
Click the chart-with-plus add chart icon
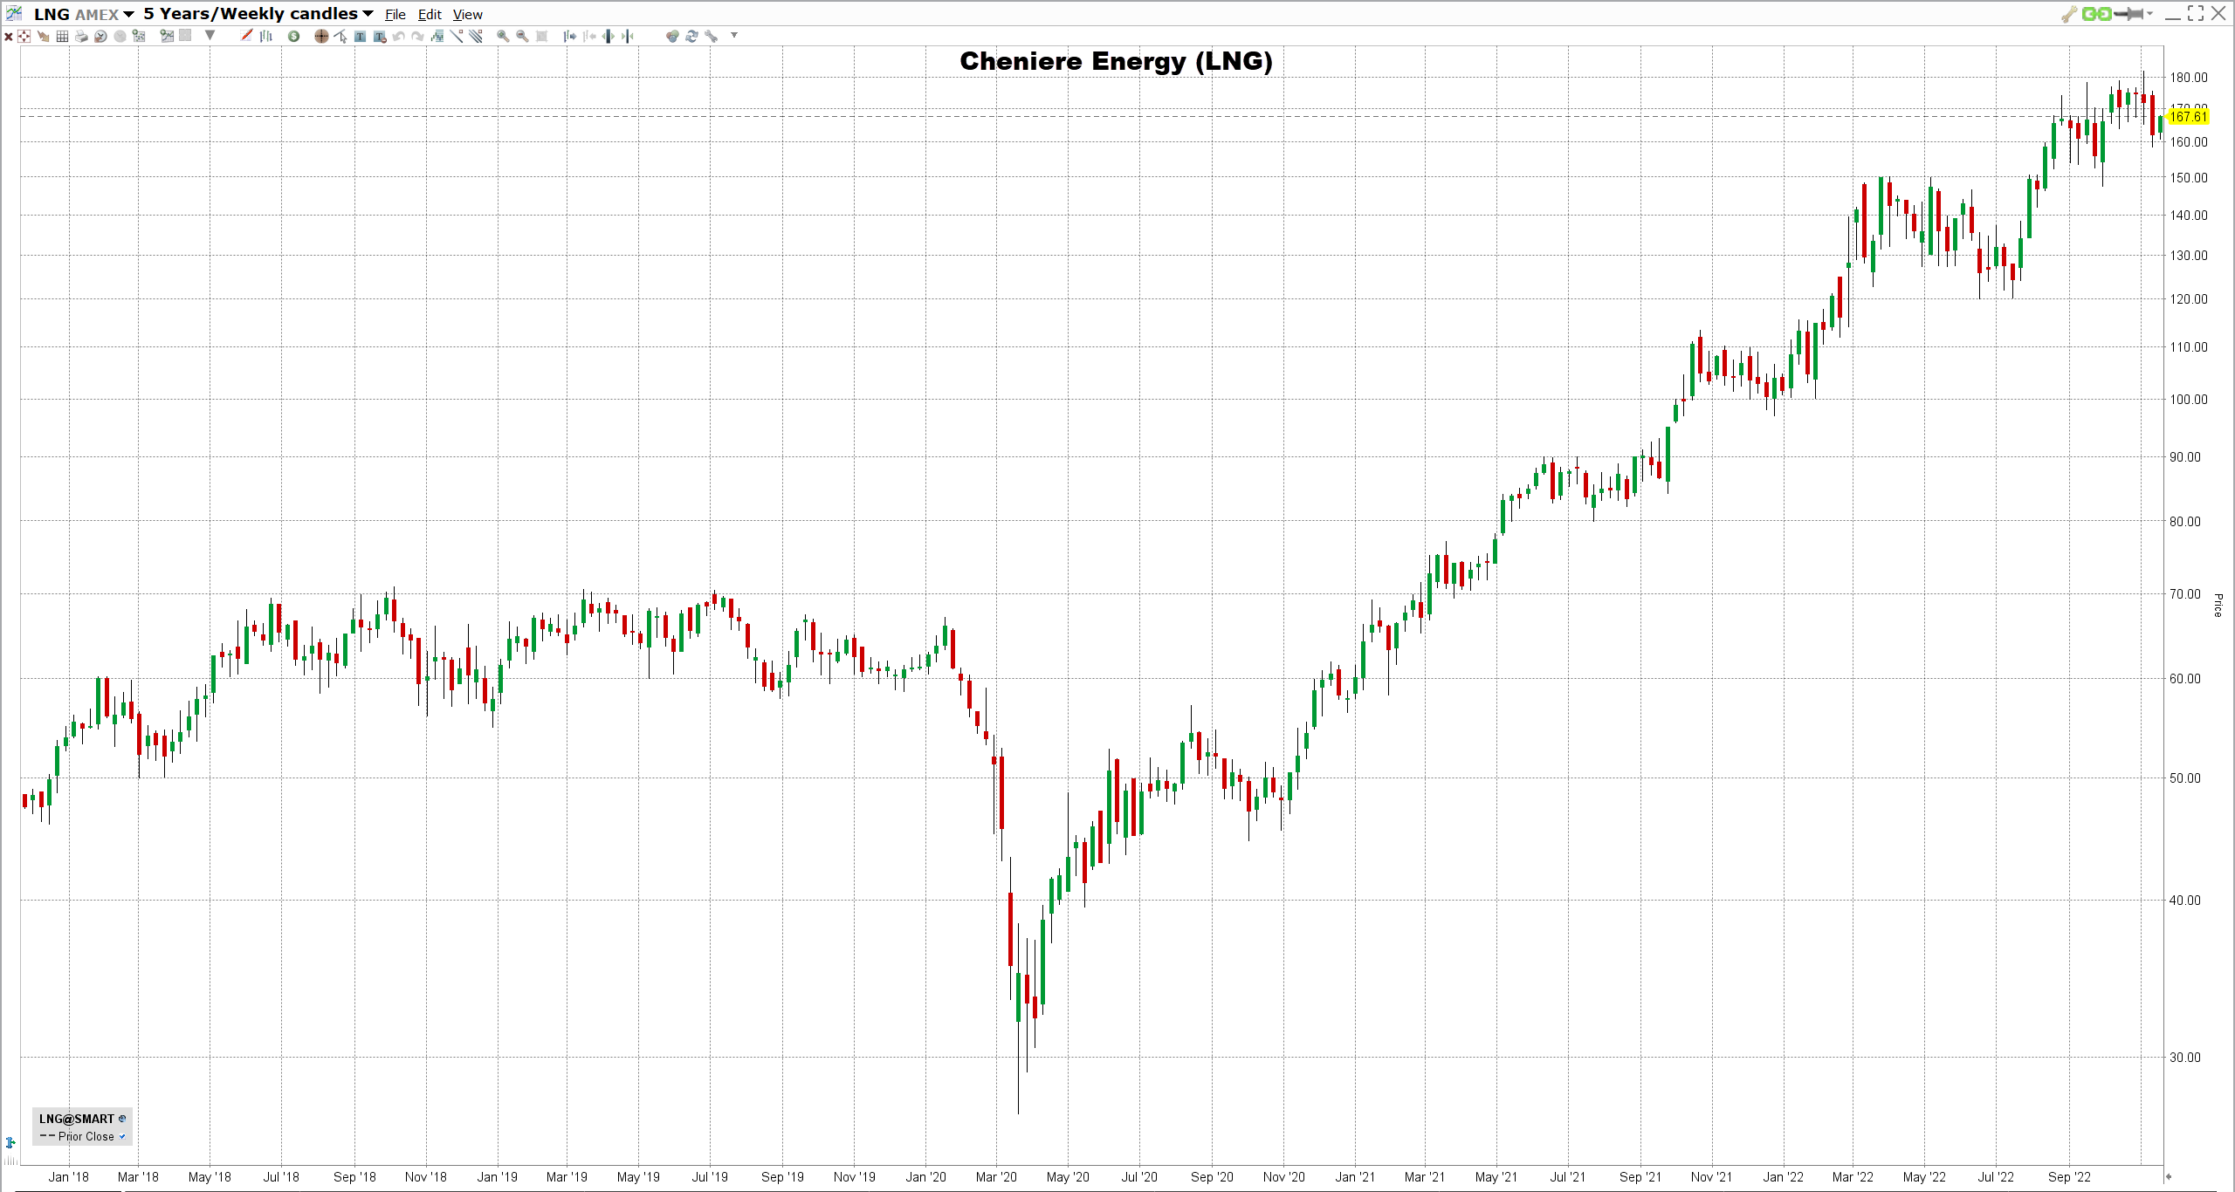pos(167,36)
